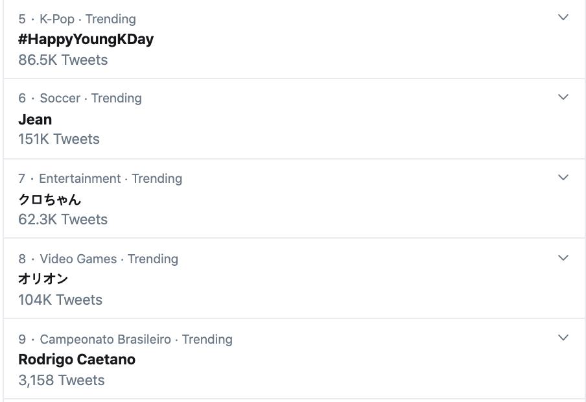Open the #HappyYoungKDay hashtag

coord(86,39)
